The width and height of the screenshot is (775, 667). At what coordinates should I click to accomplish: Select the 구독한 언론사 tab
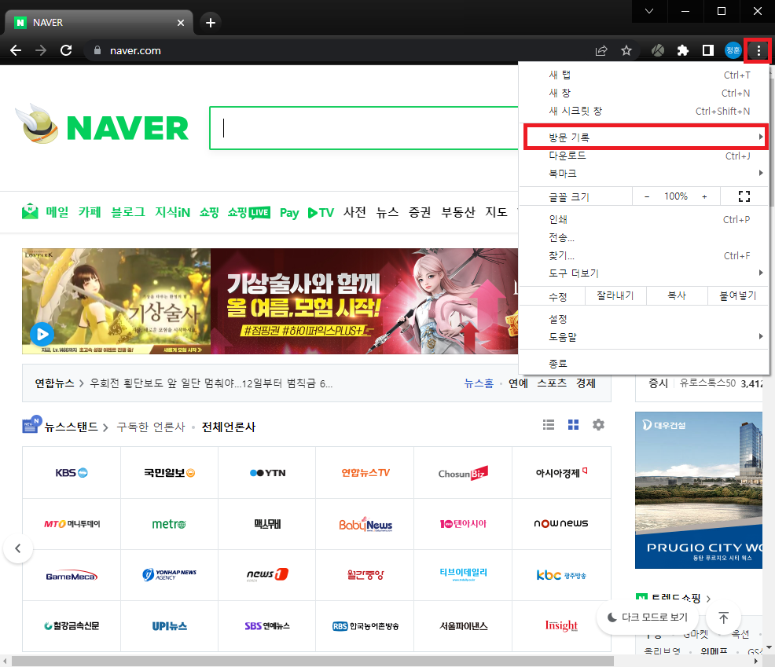pyautogui.click(x=151, y=427)
